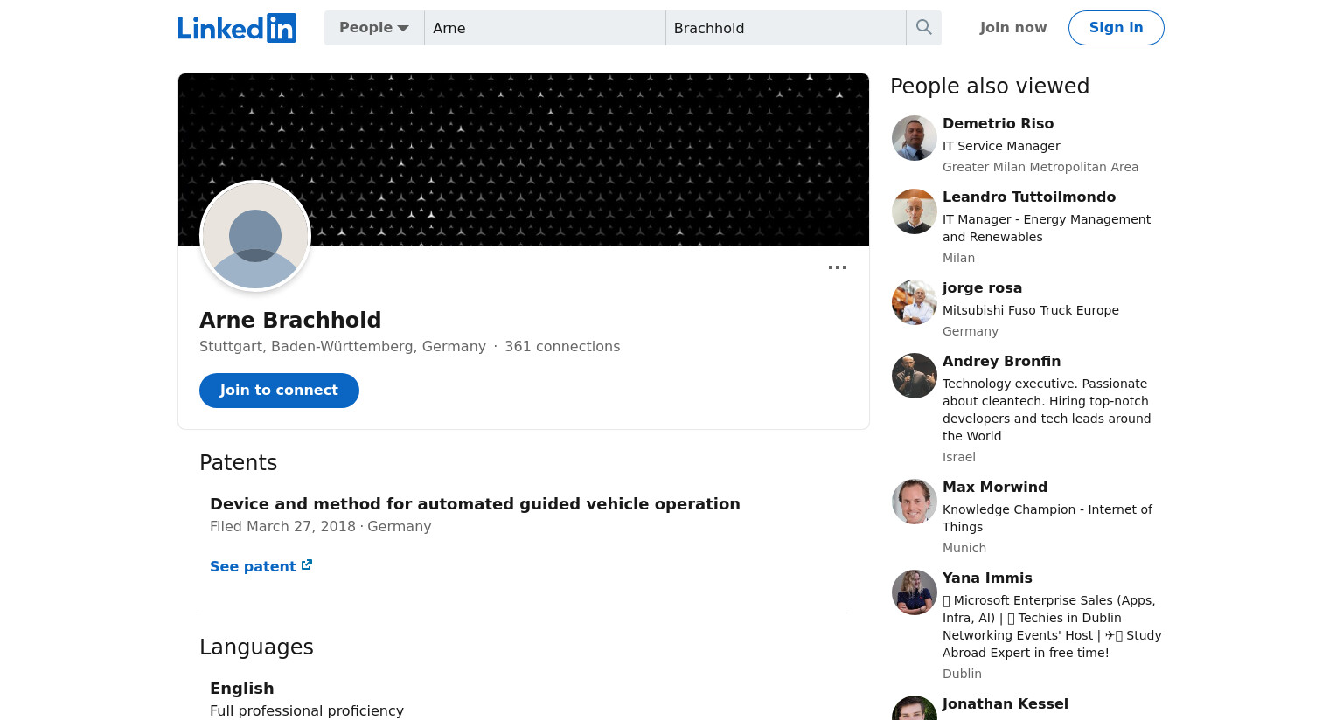The image size is (1343, 720).
Task: Click the external link icon beside See patent
Action: click(307, 565)
